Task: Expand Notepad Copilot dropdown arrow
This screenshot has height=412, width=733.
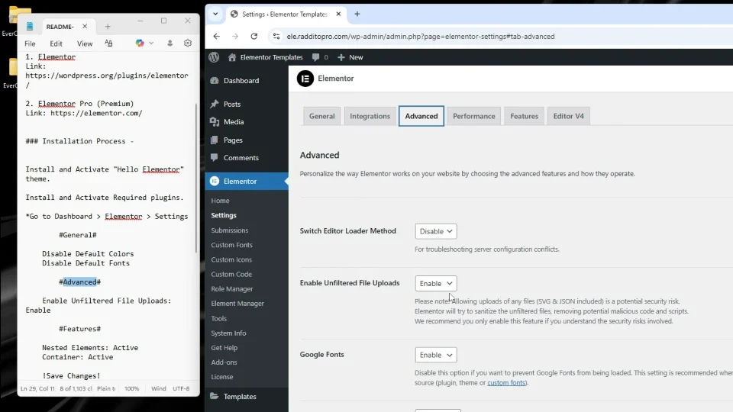Action: (151, 43)
